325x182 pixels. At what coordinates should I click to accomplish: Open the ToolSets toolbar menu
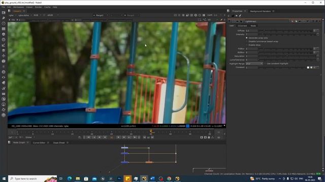coord(4,88)
